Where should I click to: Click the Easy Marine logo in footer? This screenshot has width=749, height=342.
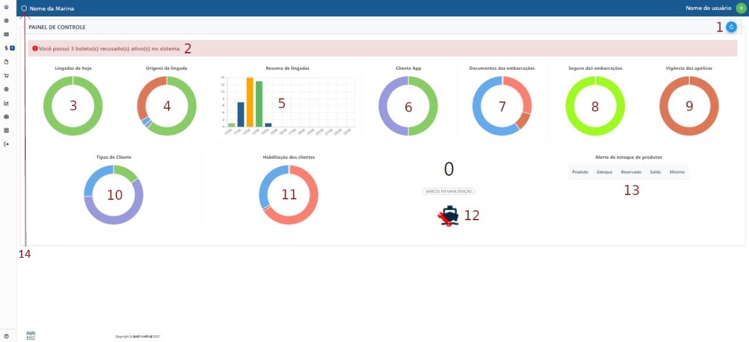click(x=31, y=336)
